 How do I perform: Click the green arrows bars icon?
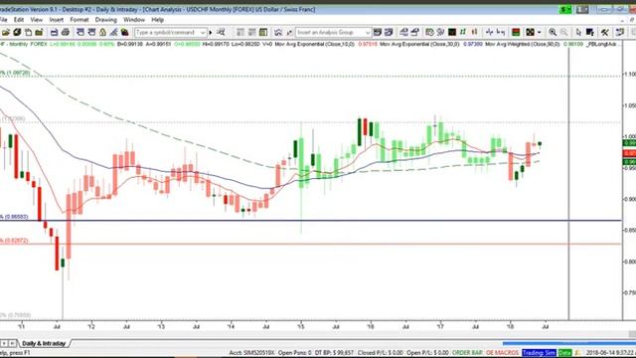point(463,32)
